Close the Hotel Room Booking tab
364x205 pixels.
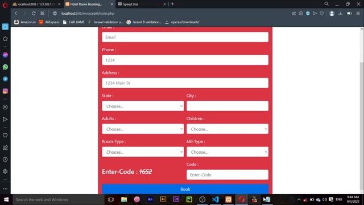click(112, 4)
